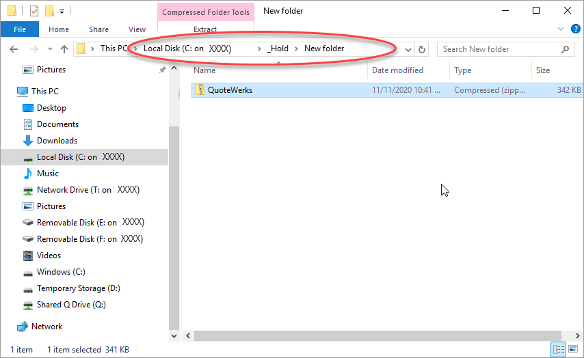Image resolution: width=584 pixels, height=358 pixels.
Task: Click the navigation pane vertical scrollbar thumb
Action: pyautogui.click(x=174, y=228)
